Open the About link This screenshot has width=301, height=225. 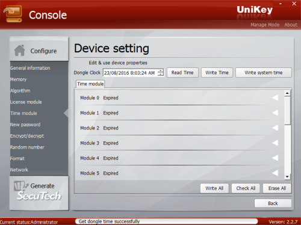(291, 25)
